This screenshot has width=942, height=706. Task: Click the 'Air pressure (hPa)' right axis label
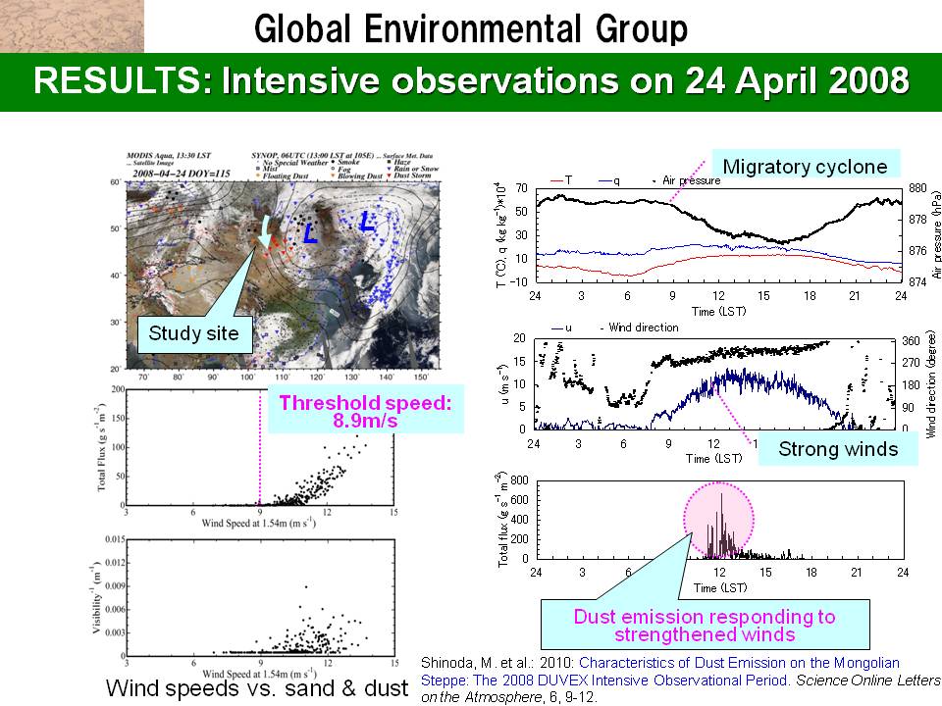pos(935,234)
